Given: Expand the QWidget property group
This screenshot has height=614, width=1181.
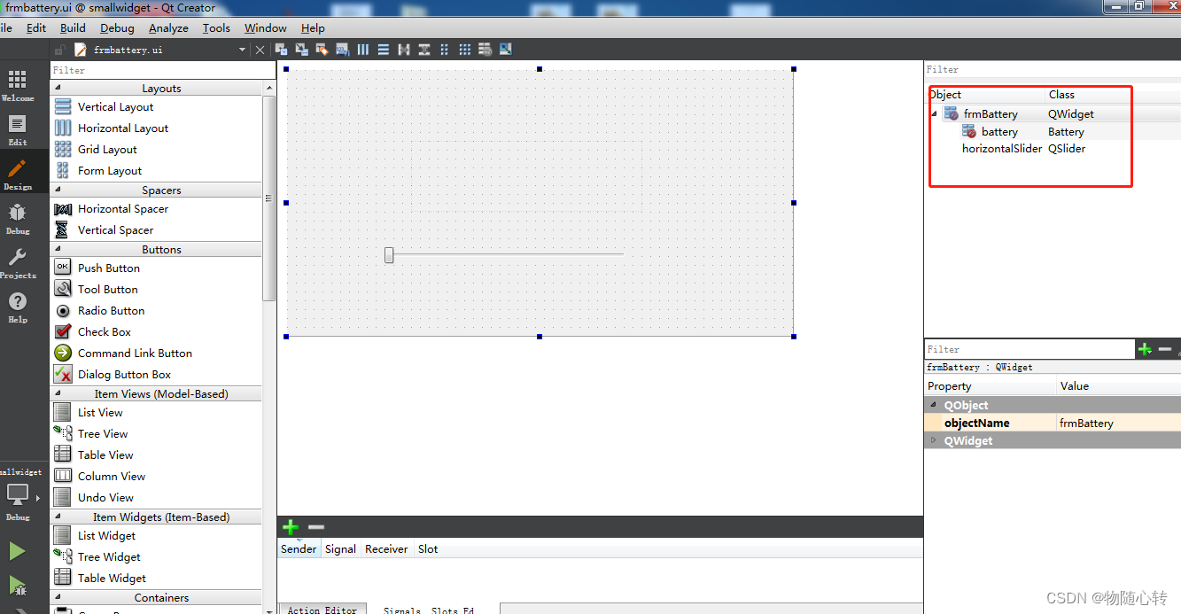Looking at the screenshot, I should click(x=932, y=440).
